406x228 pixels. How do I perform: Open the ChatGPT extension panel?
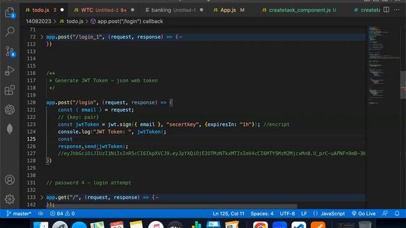pos(10,110)
